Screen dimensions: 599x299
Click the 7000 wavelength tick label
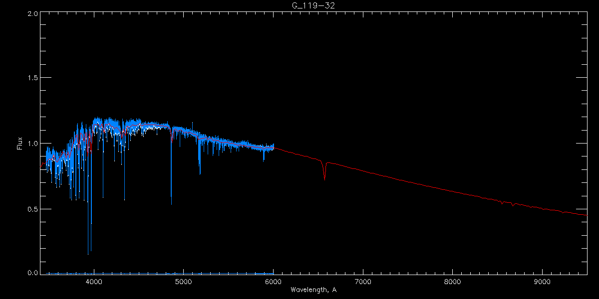point(363,282)
